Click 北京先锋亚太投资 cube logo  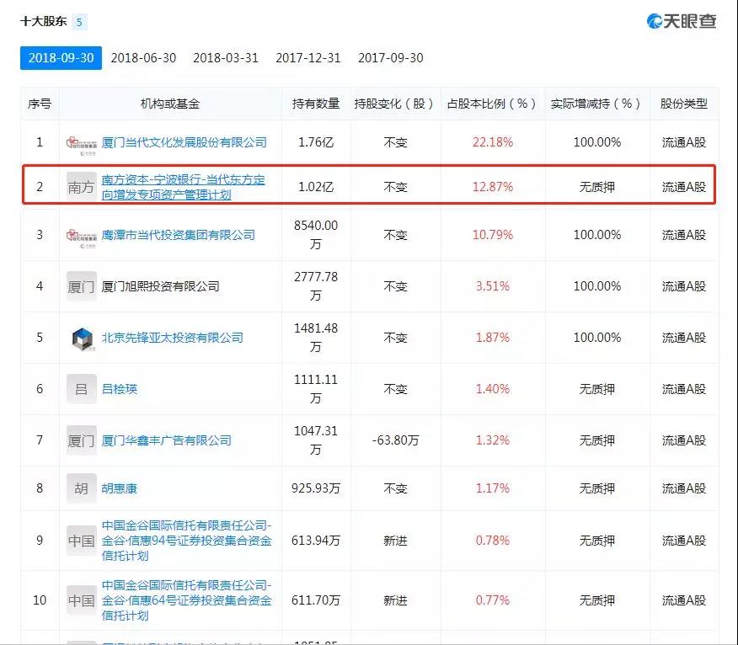click(83, 338)
